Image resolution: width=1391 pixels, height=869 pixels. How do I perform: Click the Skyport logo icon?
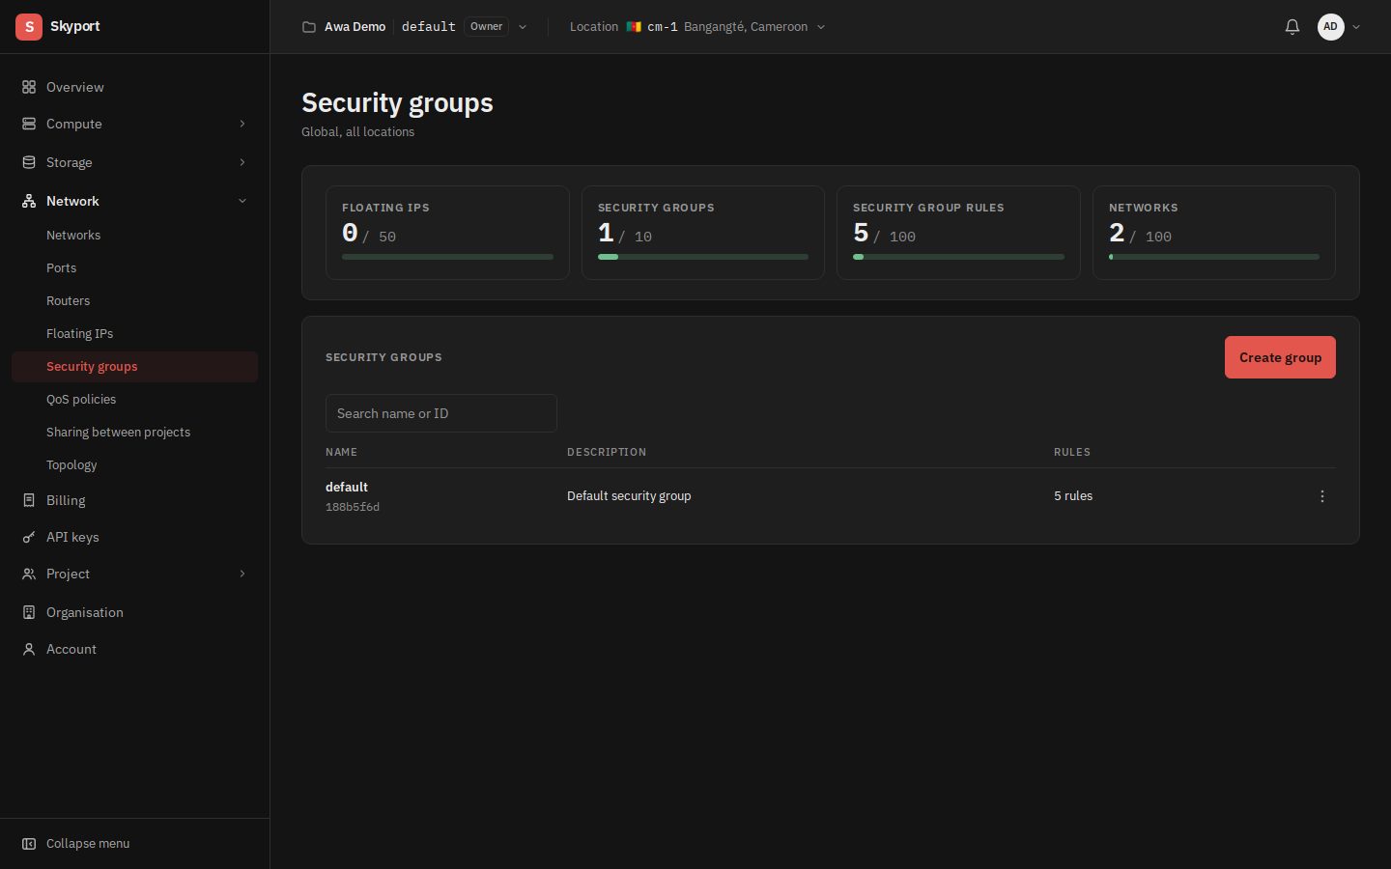29,27
